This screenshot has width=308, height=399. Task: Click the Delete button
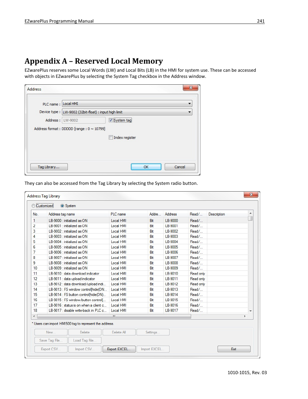point(85,332)
